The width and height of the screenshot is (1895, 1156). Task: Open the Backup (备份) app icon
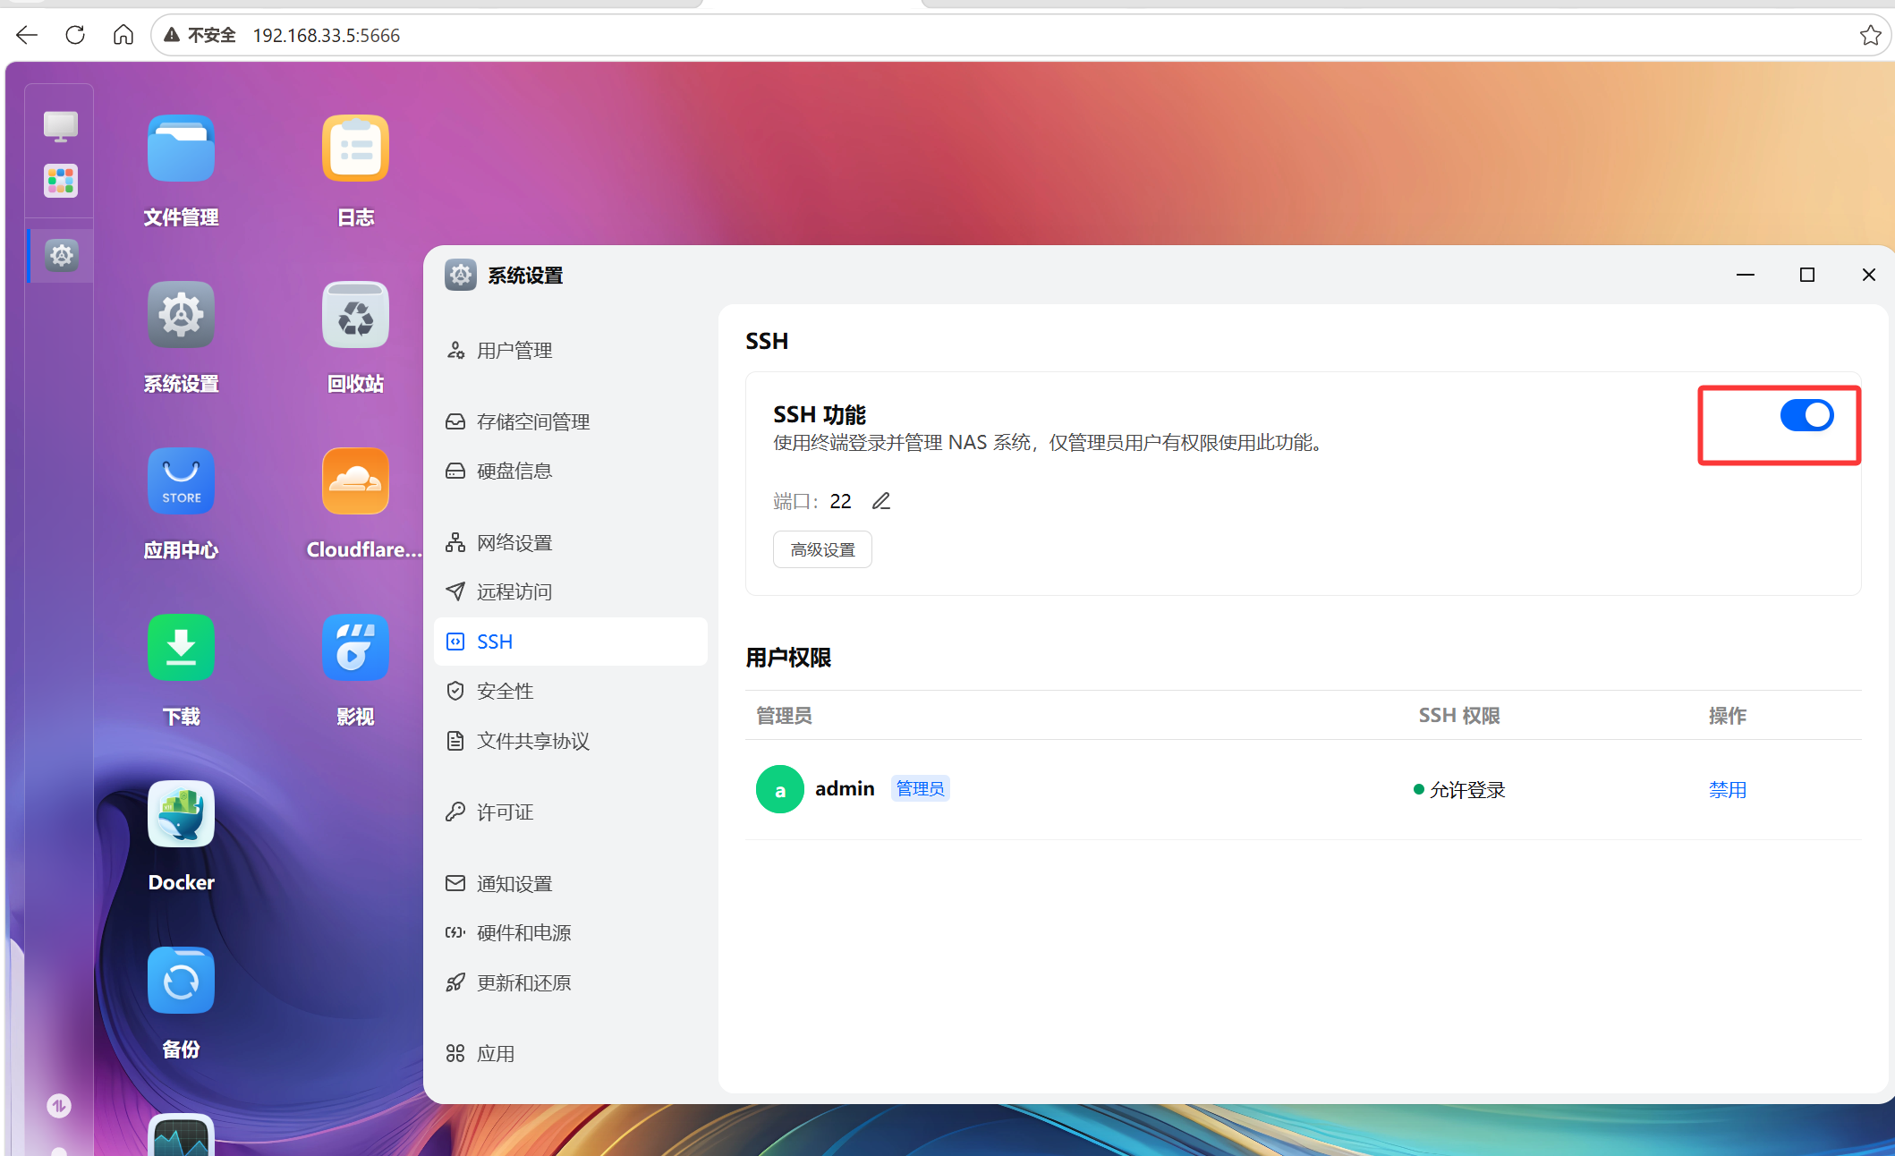[181, 981]
